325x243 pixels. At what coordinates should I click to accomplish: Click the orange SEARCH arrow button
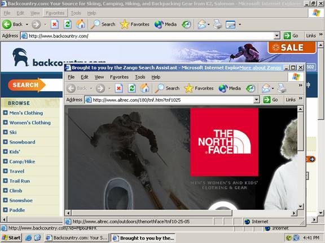click(x=27, y=85)
